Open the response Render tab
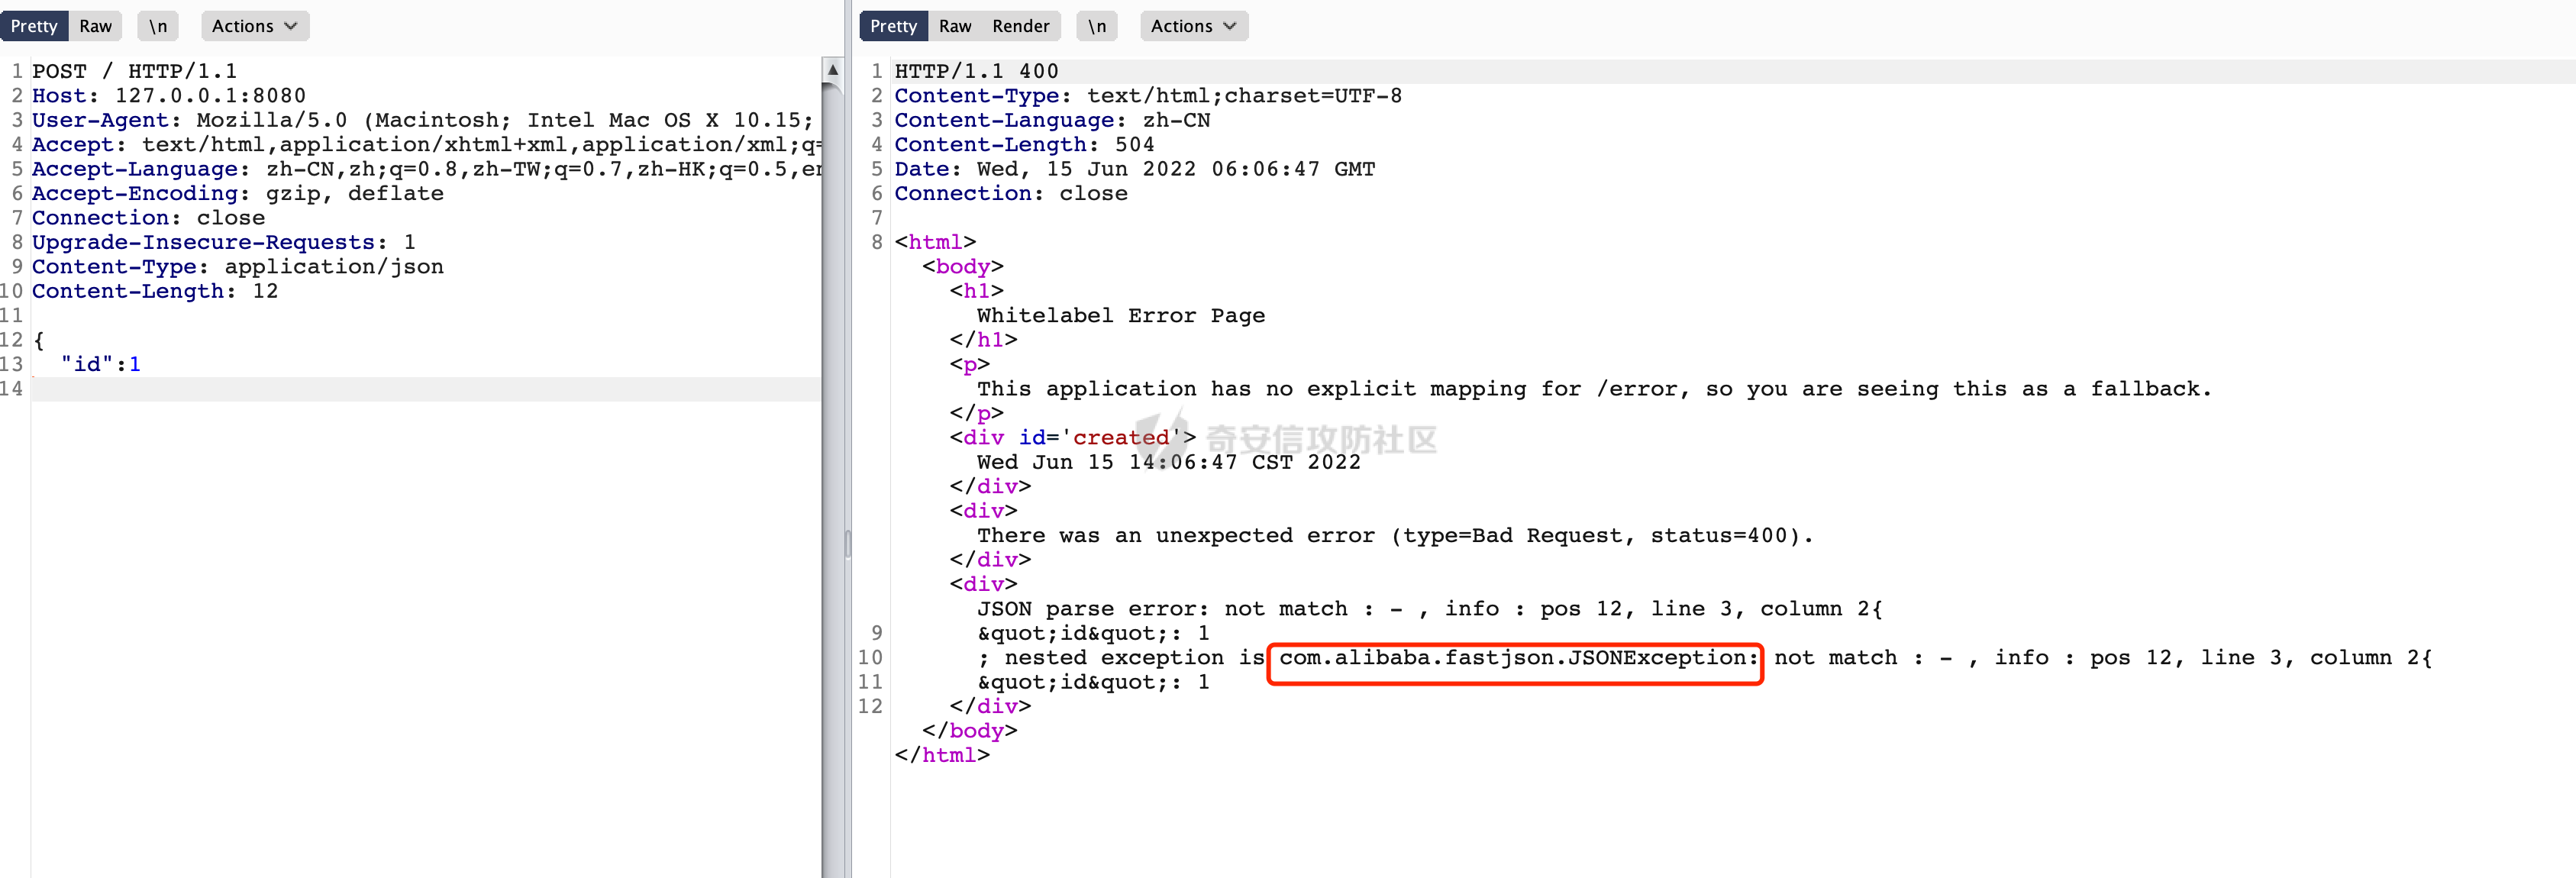Image resolution: width=2576 pixels, height=878 pixels. coord(1020,26)
